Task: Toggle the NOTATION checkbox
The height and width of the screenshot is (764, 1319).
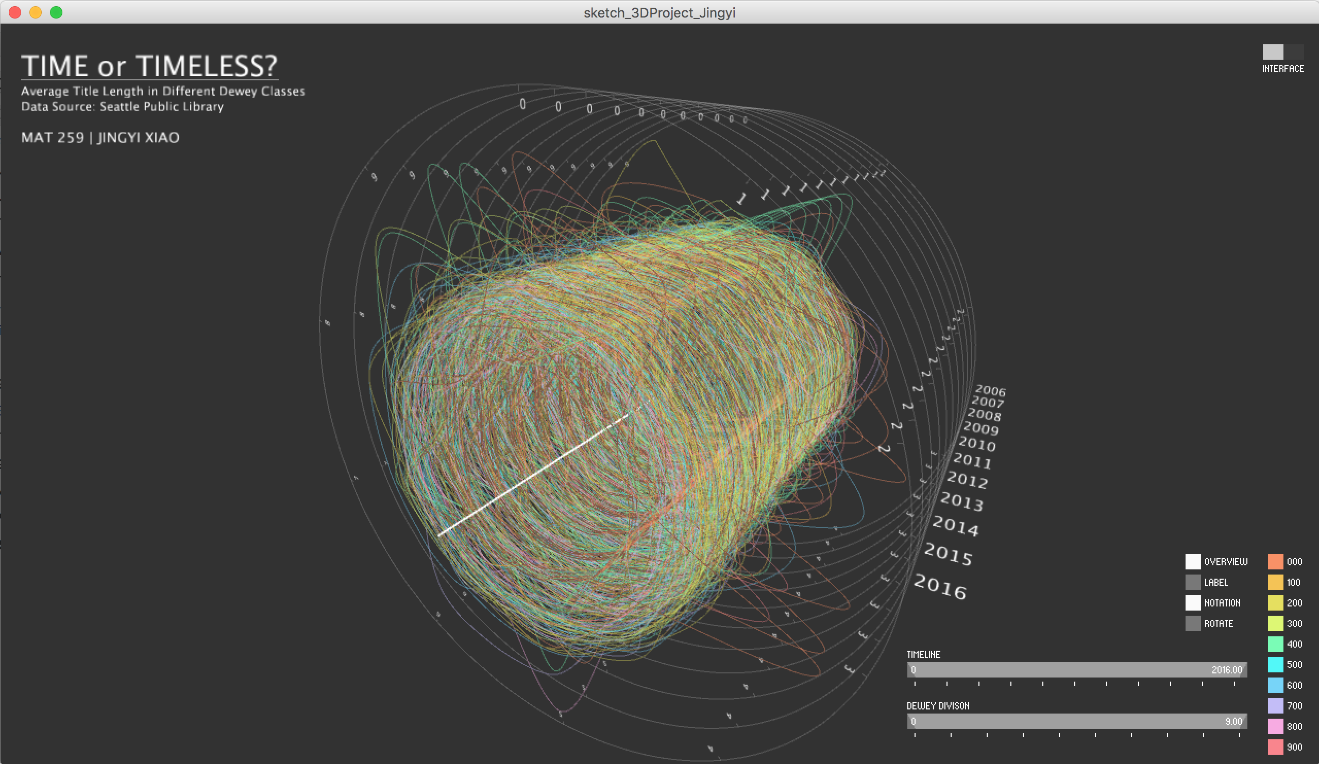Action: coord(1192,602)
